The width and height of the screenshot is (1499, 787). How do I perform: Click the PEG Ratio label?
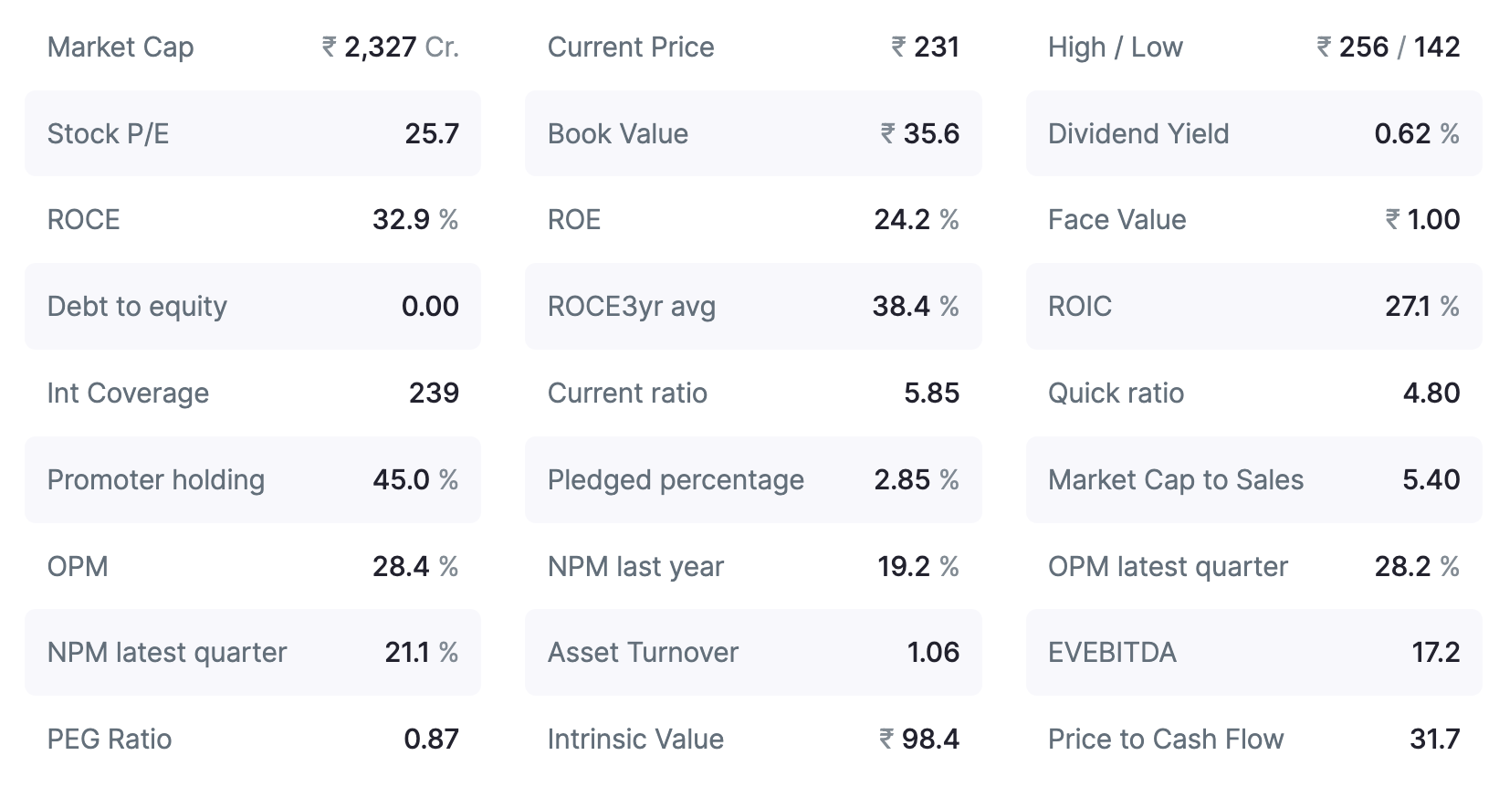pos(109,739)
